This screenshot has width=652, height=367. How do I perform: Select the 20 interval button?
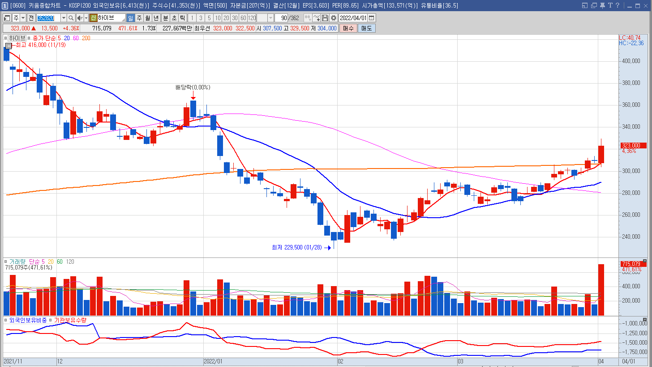click(226, 18)
